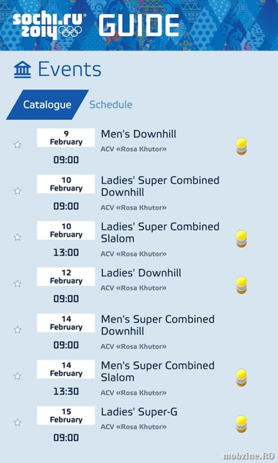Star the Men's Super Combined Downhill event

tap(17, 330)
